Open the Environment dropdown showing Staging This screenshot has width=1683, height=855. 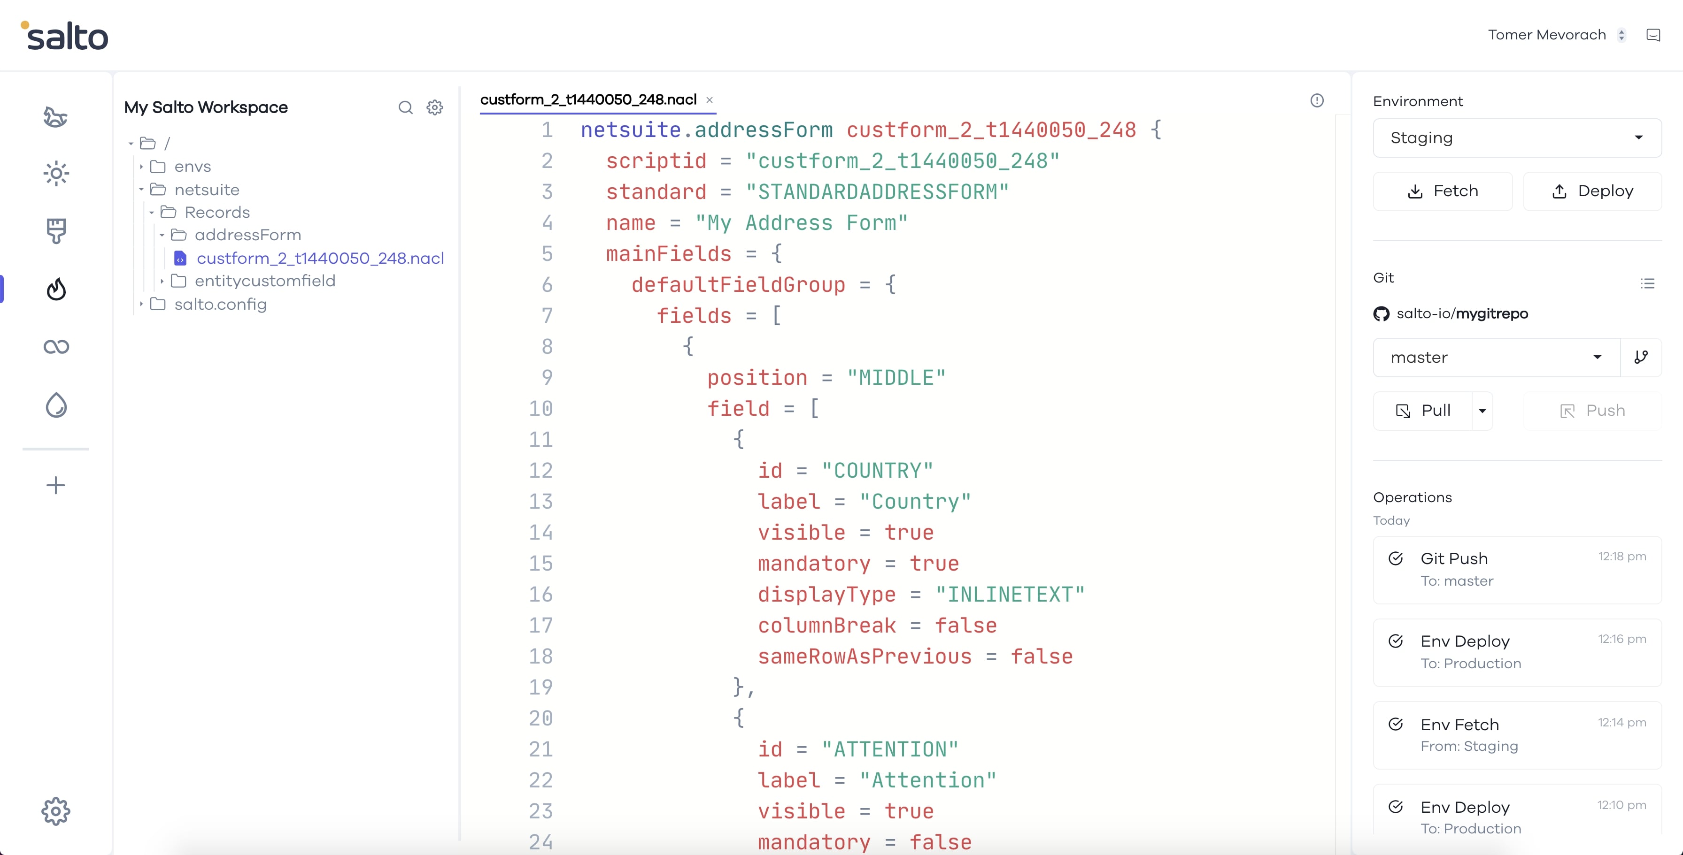point(1517,137)
